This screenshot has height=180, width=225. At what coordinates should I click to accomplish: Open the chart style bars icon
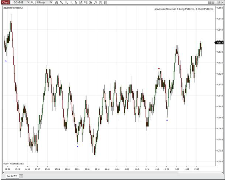[56, 2]
